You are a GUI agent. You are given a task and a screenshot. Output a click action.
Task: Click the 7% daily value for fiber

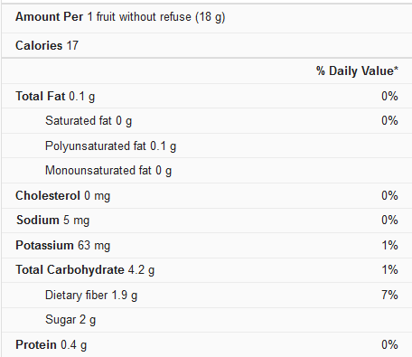[x=389, y=295]
